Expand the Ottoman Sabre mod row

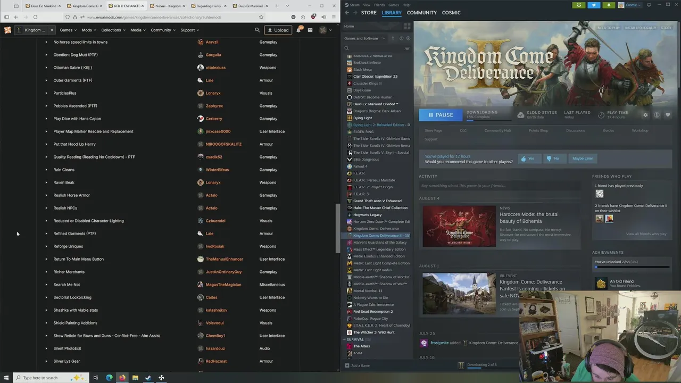coord(46,68)
